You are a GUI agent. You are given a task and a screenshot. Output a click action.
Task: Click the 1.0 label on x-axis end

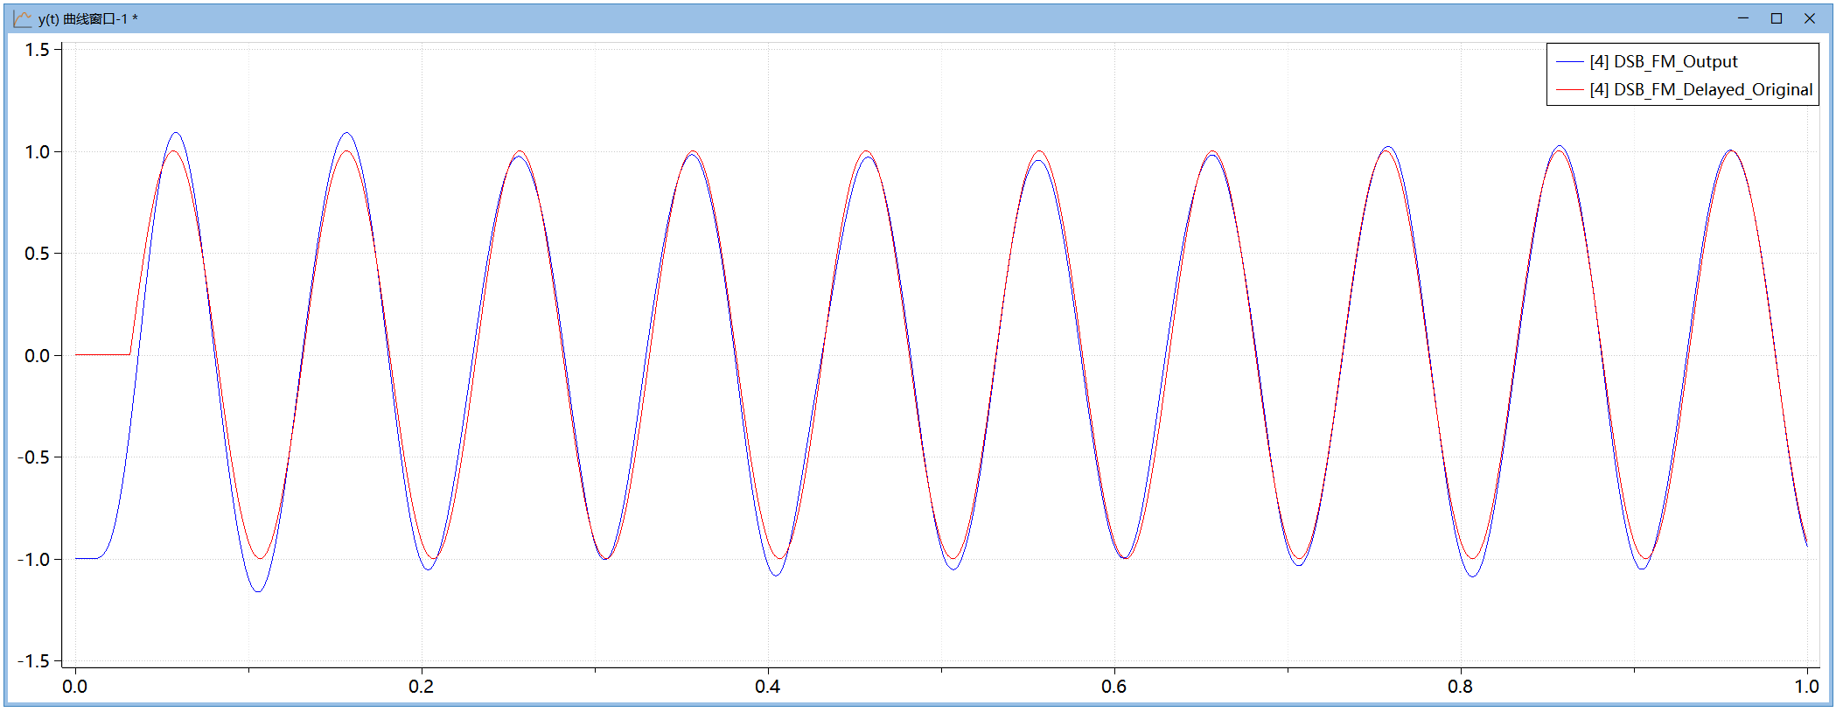[1806, 687]
